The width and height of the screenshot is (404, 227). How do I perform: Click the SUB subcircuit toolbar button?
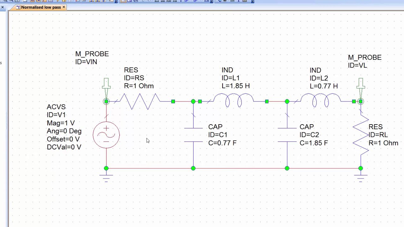(175, 1)
